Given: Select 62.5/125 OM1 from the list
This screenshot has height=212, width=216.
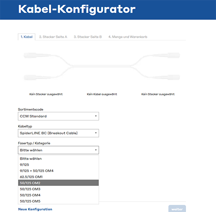Looking at the screenshot, I should tap(58, 177).
